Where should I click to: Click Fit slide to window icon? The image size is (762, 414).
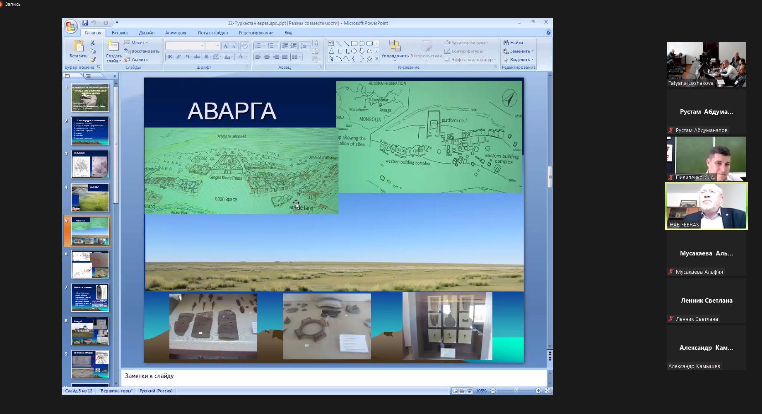coord(547,391)
